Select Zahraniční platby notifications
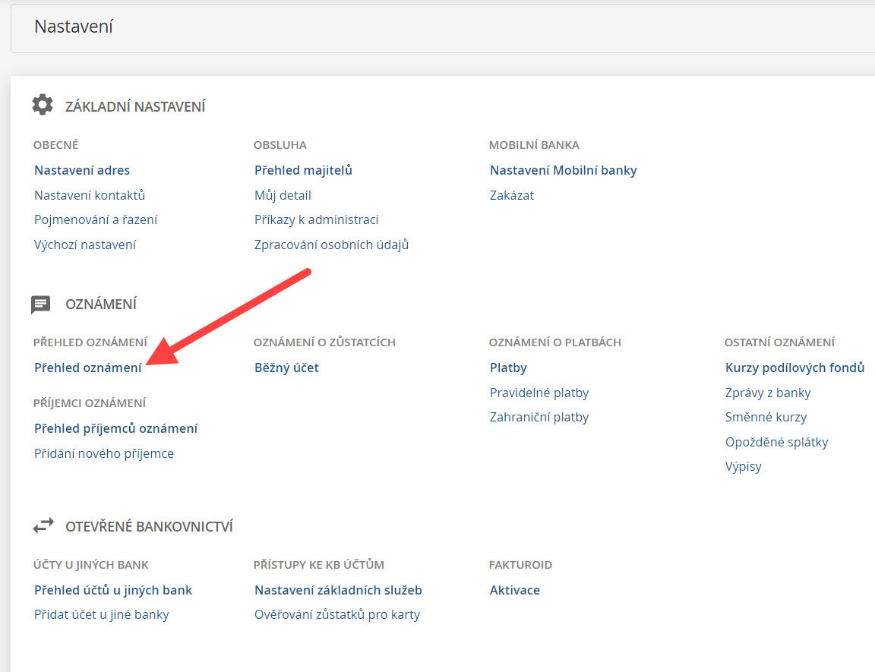875x672 pixels. 539,417
